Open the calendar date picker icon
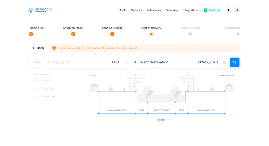 pyautogui.click(x=224, y=62)
